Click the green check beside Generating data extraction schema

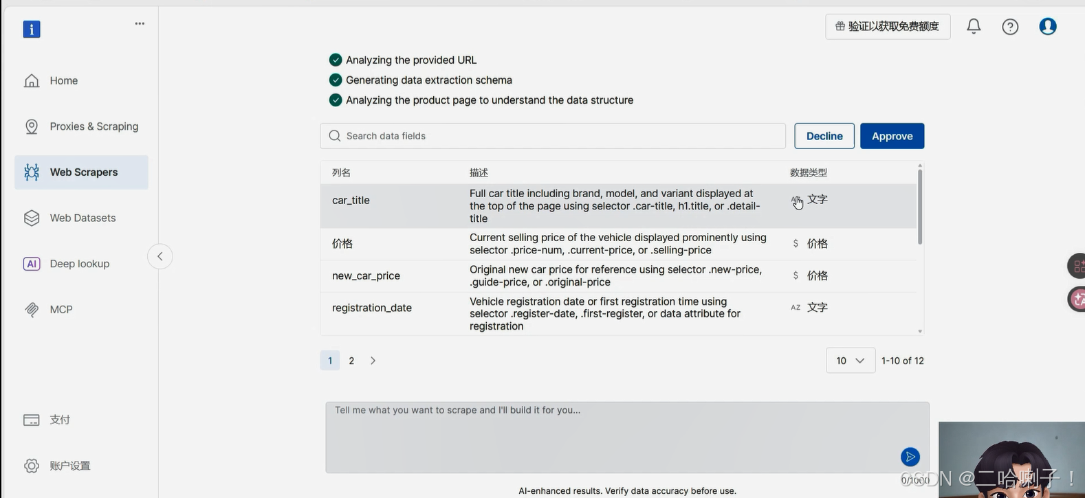(336, 80)
